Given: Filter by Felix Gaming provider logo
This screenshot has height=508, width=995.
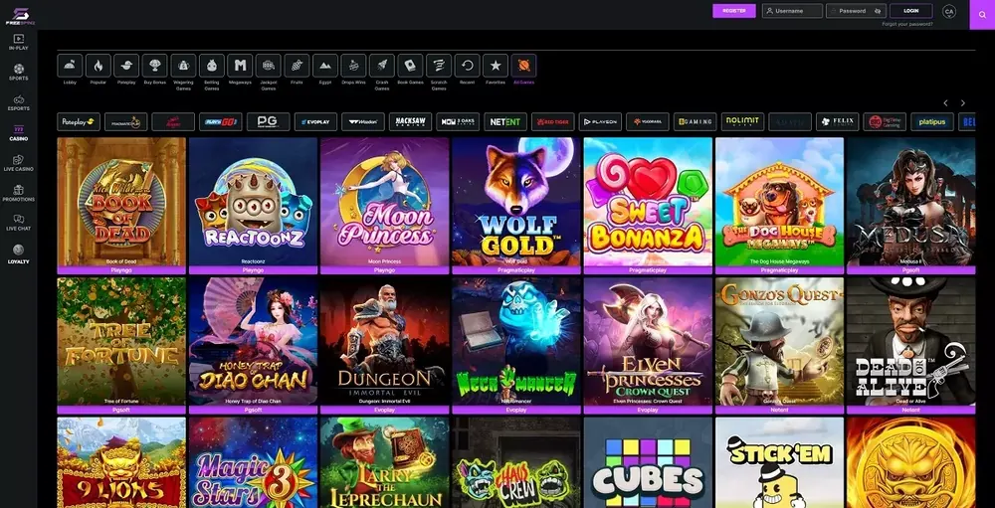Looking at the screenshot, I should click(838, 121).
